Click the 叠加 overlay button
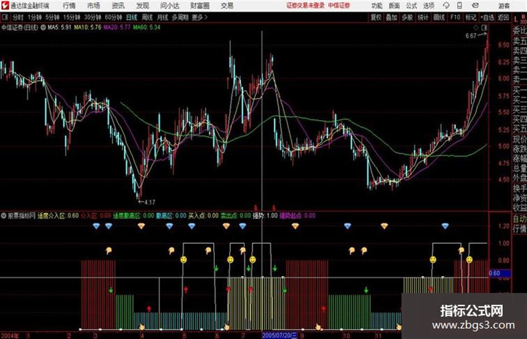This screenshot has height=339, width=527. click(x=391, y=17)
